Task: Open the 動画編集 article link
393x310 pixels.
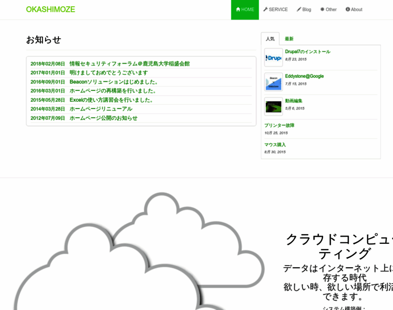Action: tap(294, 101)
